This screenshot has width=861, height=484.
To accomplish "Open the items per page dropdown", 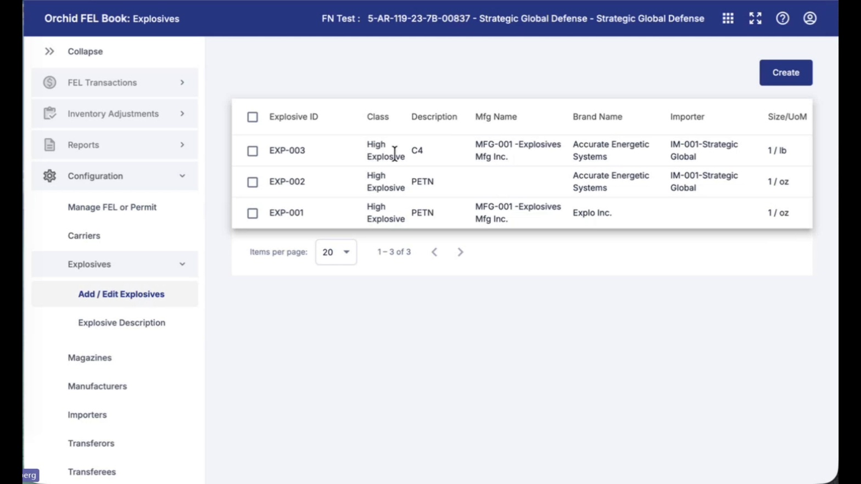I will (x=336, y=252).
